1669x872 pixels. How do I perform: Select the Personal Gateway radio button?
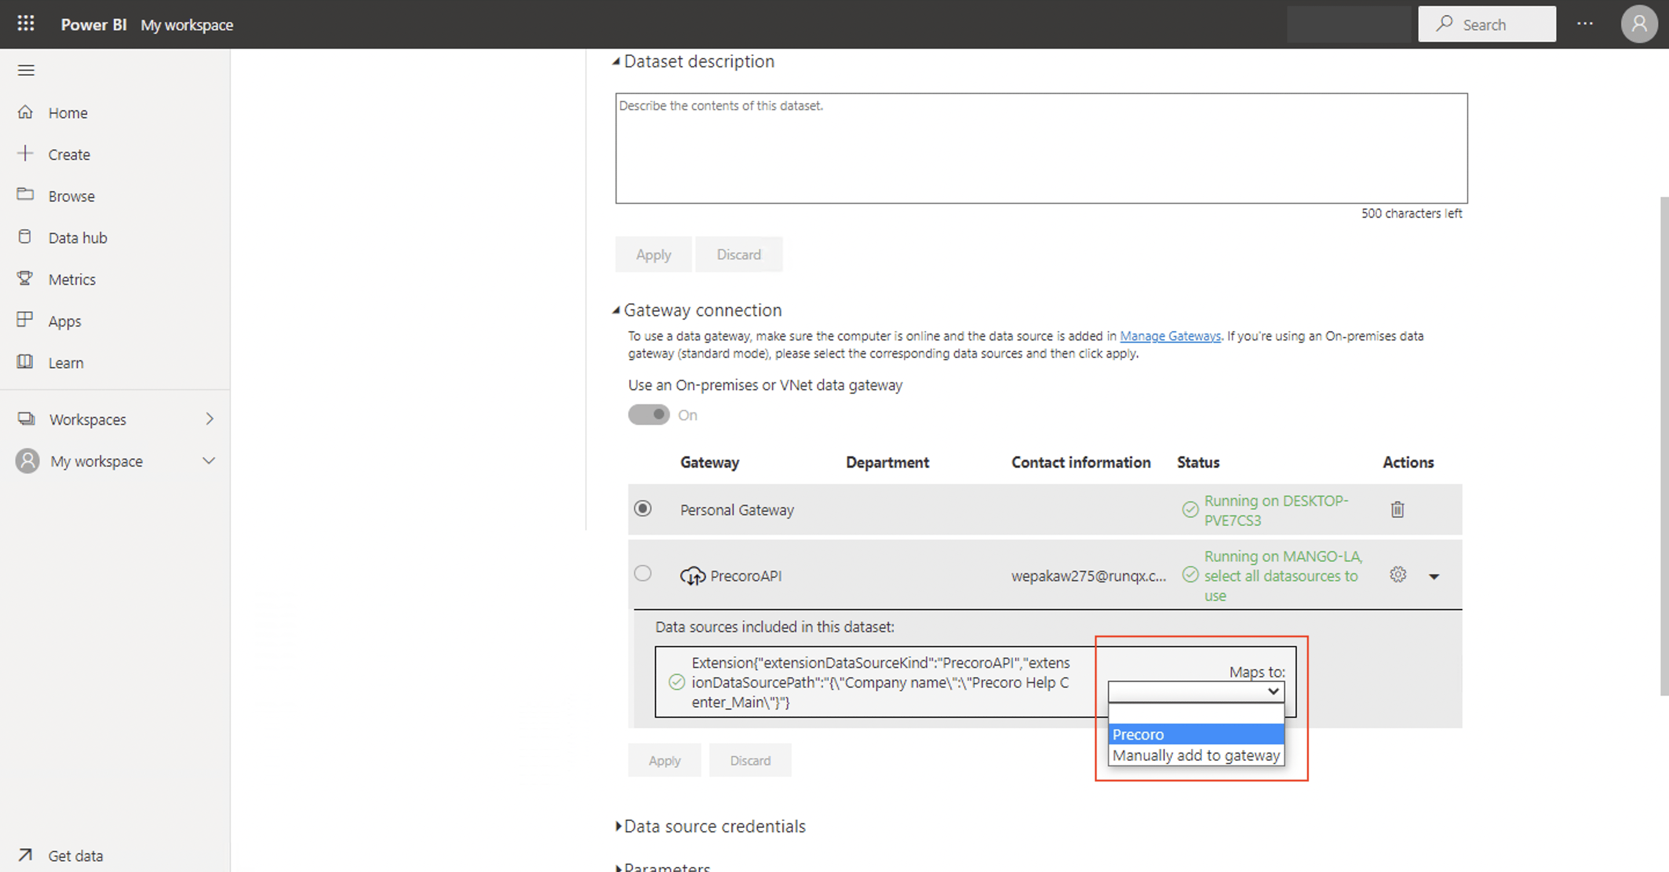coord(643,509)
